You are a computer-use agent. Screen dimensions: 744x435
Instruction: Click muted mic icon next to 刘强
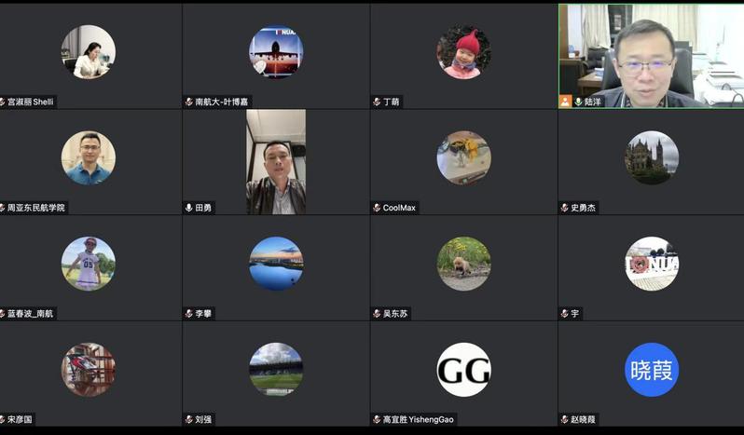point(189,419)
